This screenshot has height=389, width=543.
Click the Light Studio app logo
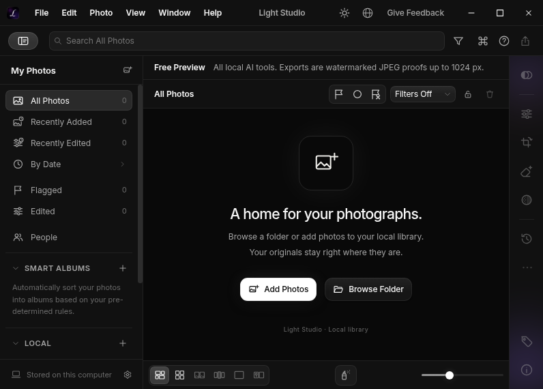(13, 13)
